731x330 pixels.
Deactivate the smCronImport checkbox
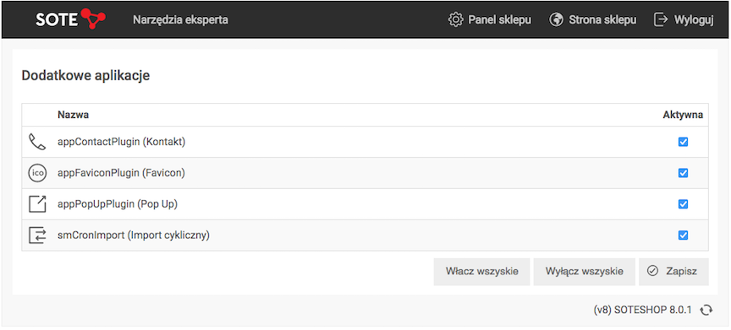point(683,235)
